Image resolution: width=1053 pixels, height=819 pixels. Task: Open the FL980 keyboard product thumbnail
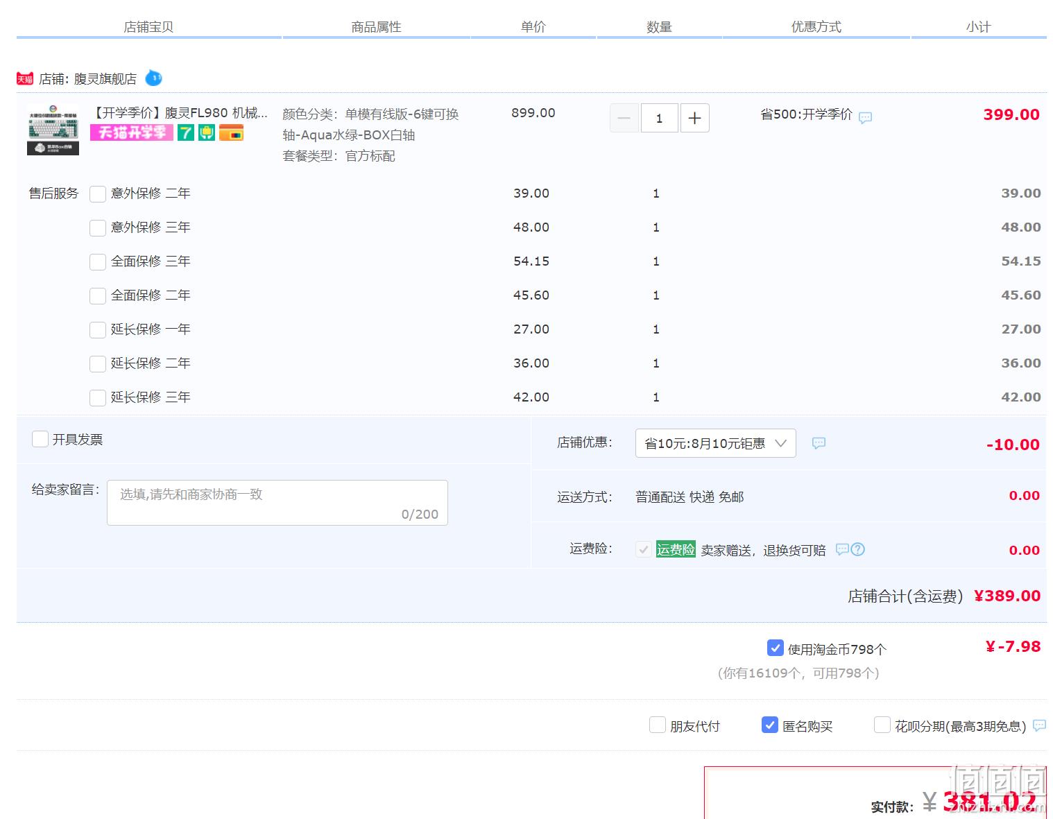click(53, 130)
